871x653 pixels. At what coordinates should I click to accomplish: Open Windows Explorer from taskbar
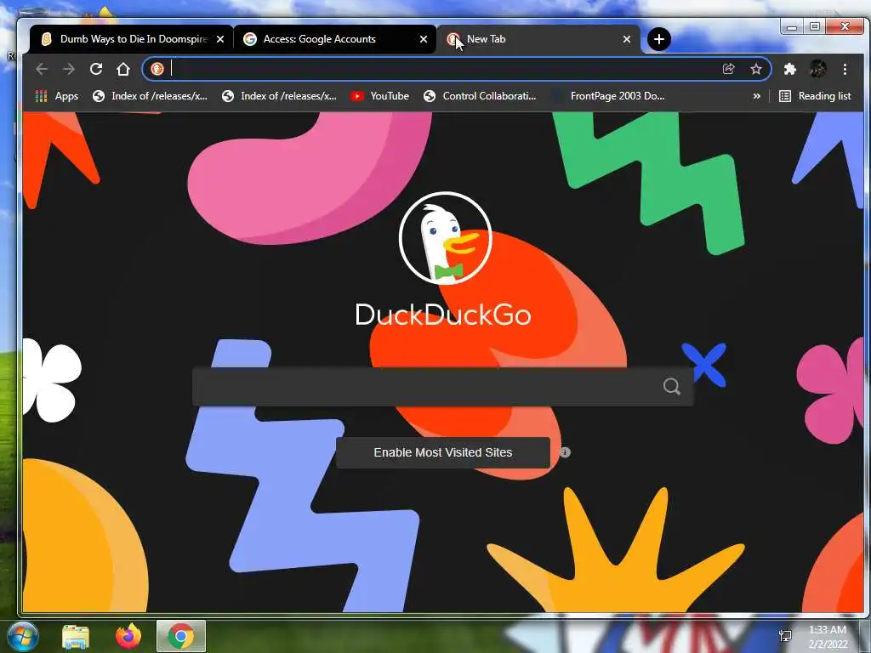tap(76, 636)
